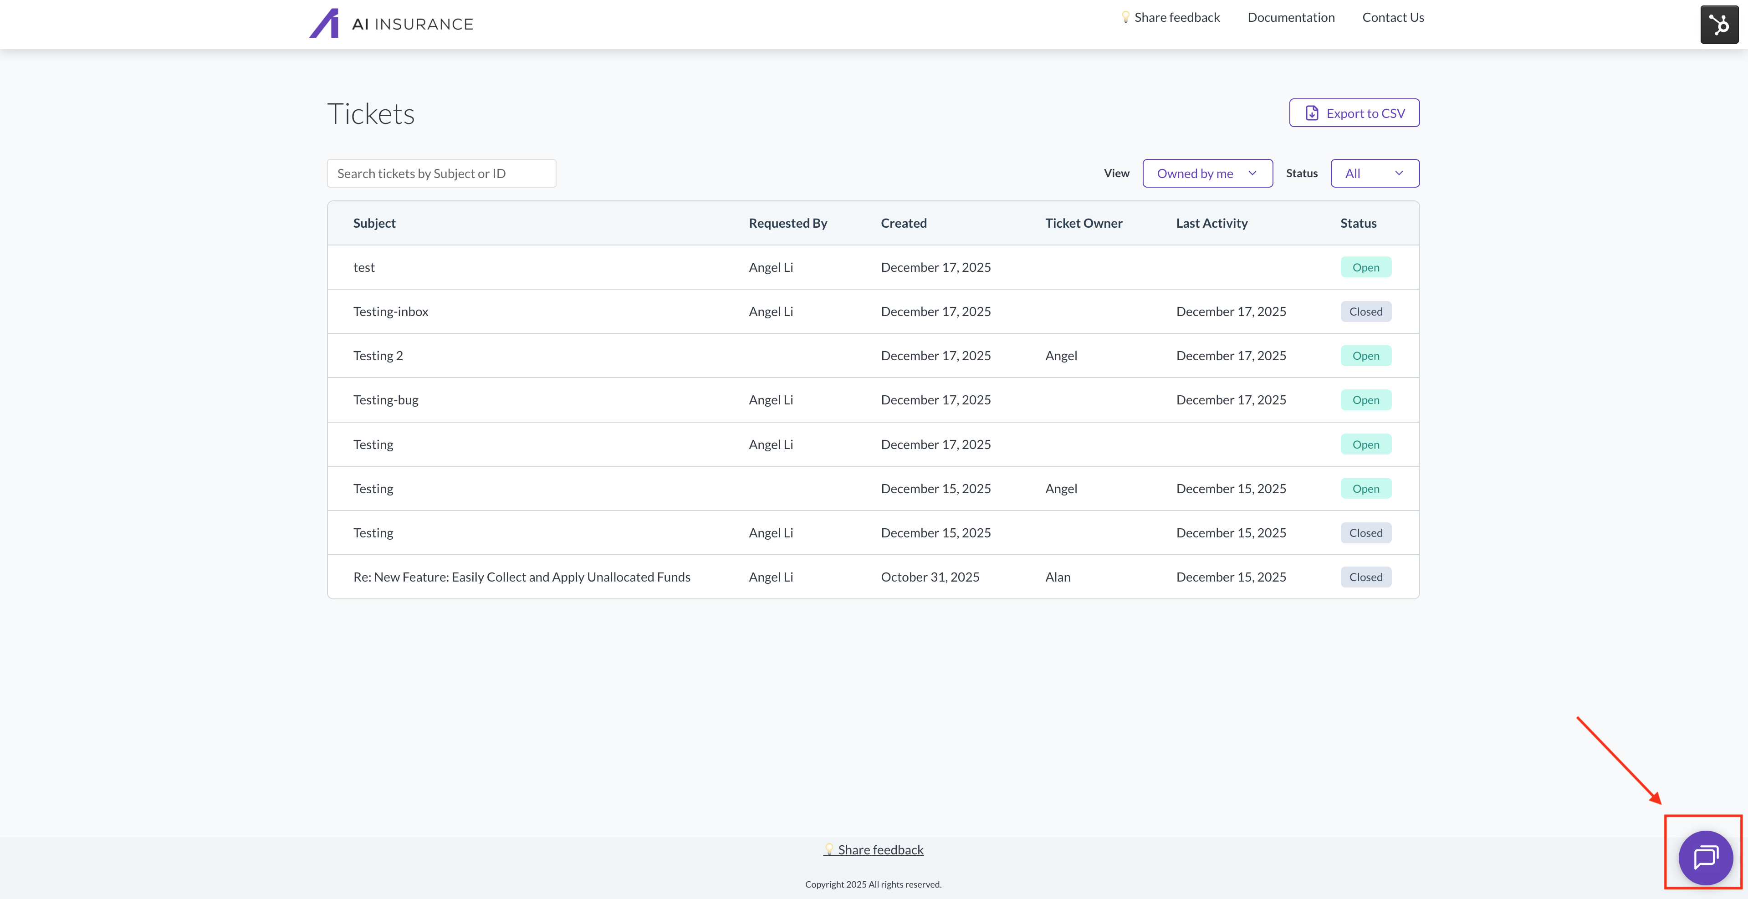Image resolution: width=1748 pixels, height=899 pixels.
Task: Click the footer lightbulb Share feedback icon
Action: (828, 849)
